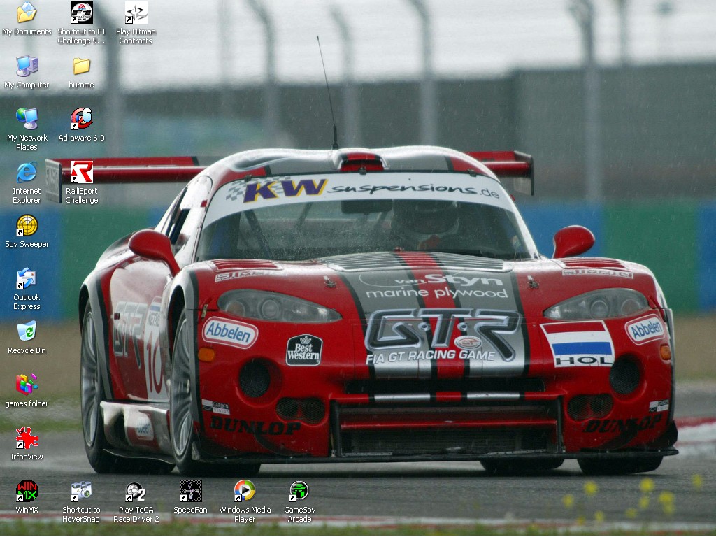Select Play Hitman Contracts shortcut
716x537 pixels.
coord(136,13)
